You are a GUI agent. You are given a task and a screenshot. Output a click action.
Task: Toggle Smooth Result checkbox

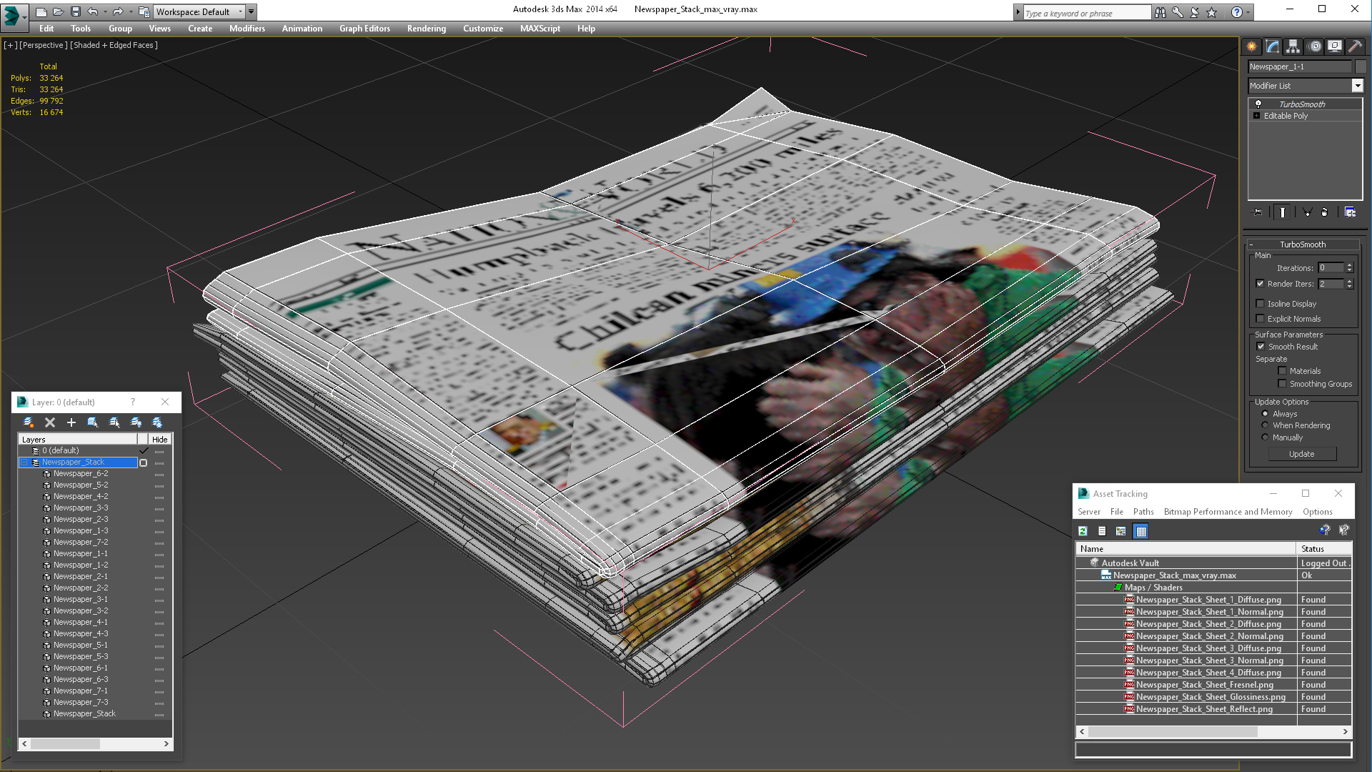pos(1261,347)
